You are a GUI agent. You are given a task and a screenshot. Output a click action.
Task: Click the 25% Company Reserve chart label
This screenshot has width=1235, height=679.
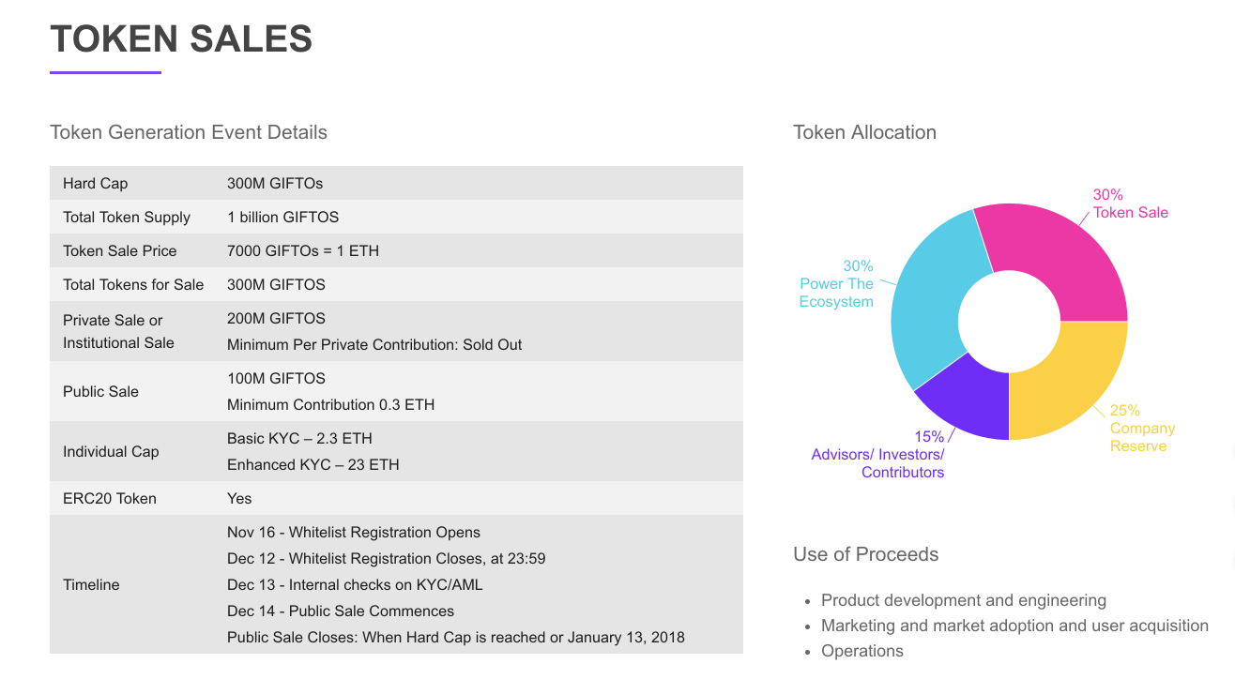(1142, 428)
